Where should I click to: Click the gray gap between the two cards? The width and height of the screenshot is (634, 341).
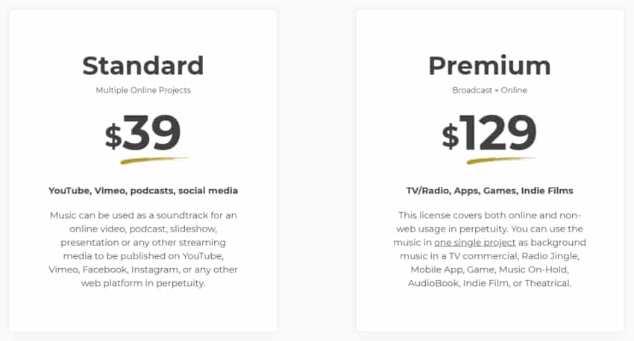click(x=316, y=171)
